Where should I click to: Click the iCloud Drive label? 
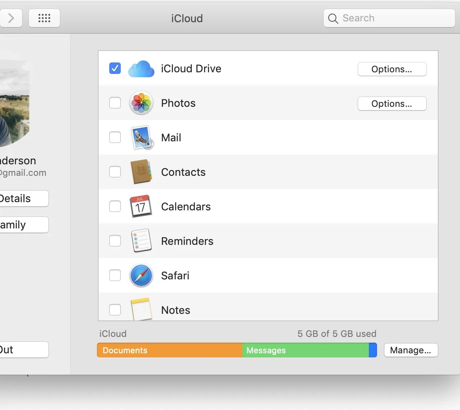click(x=191, y=69)
